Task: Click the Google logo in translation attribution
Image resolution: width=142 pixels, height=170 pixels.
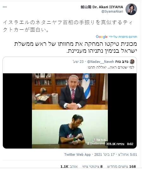Action: point(102,37)
